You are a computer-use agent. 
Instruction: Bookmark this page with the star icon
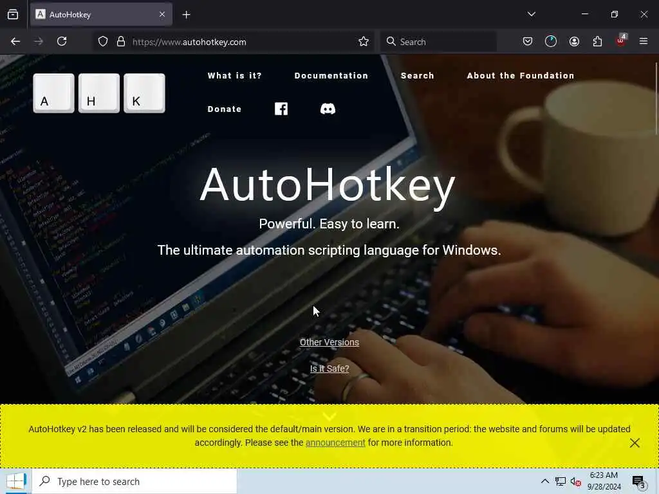(364, 42)
